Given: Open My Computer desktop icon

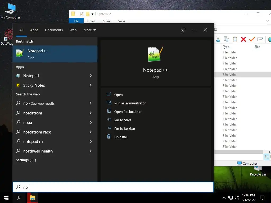Looking at the screenshot, I should click(x=10, y=11).
